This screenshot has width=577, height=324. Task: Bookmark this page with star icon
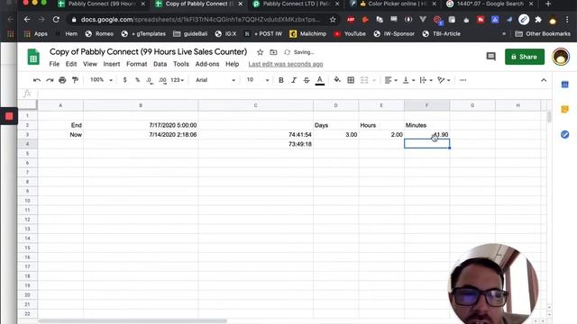tap(333, 20)
